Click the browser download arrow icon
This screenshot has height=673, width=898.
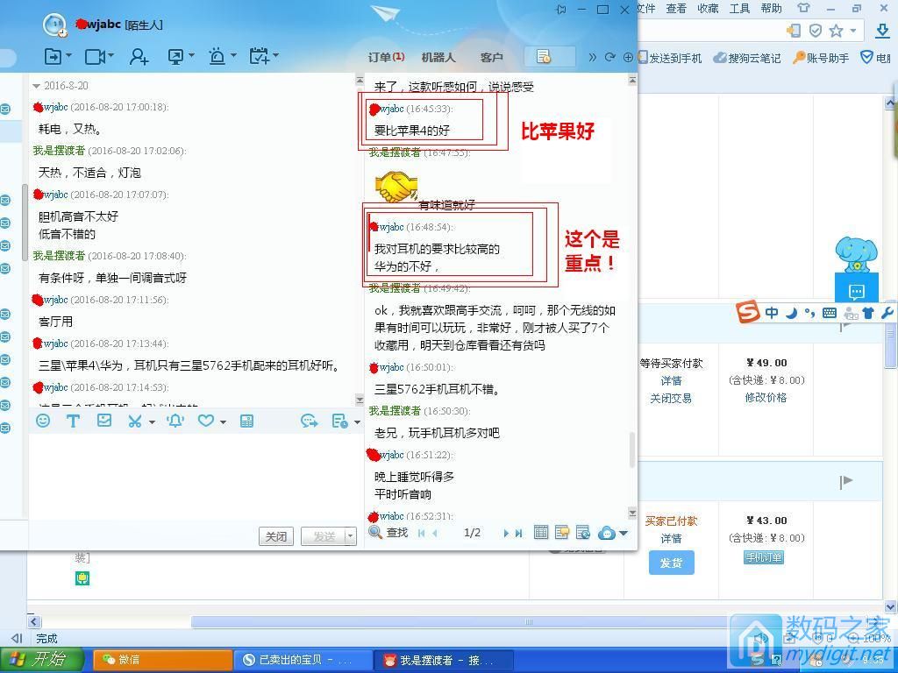(882, 31)
